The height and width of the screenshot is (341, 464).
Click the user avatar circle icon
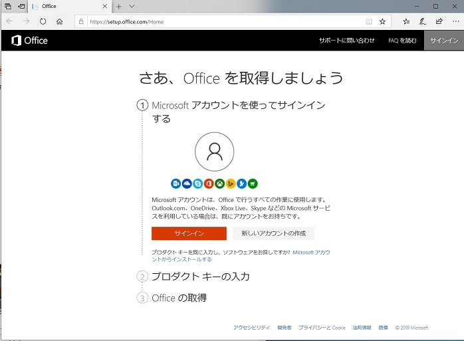pos(214,152)
